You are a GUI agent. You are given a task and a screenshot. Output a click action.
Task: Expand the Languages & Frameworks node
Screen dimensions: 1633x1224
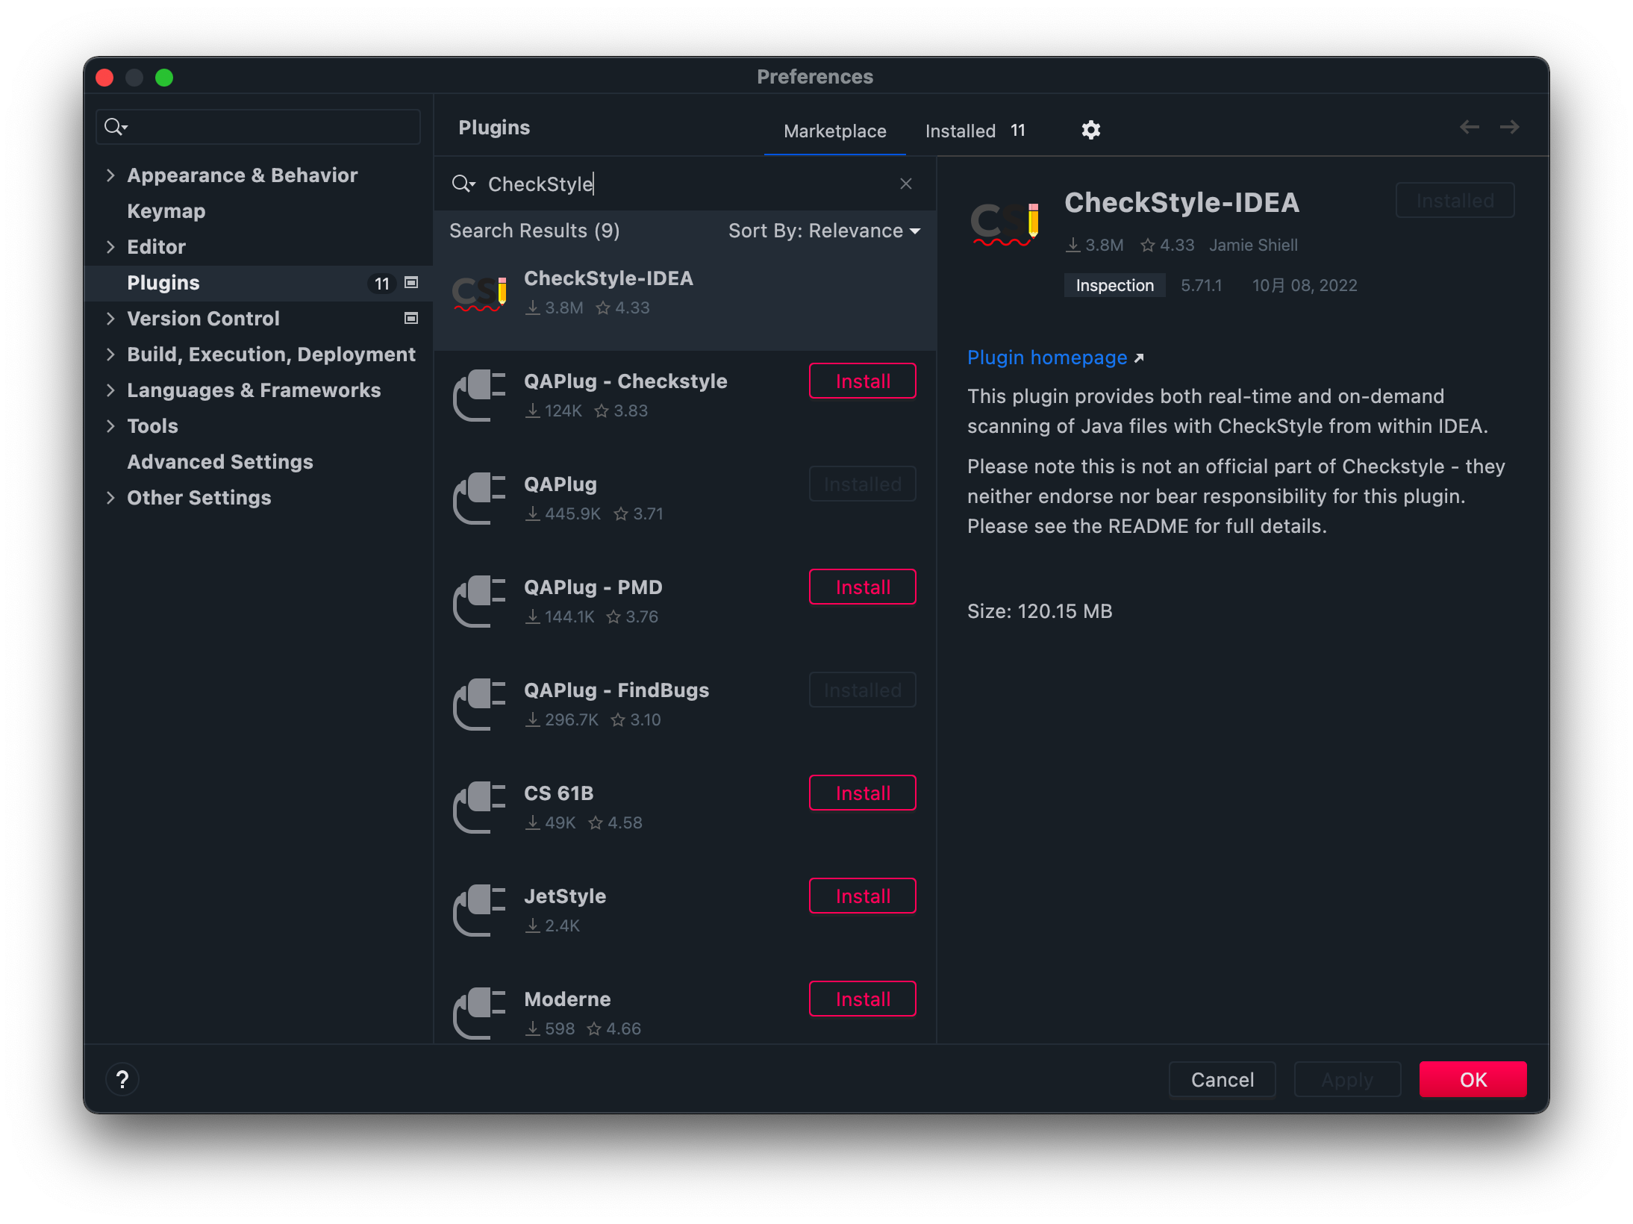110,390
